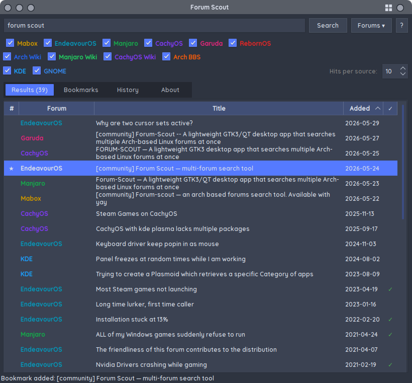Click the 'Bookmark added' status bar message

pyautogui.click(x=108, y=378)
